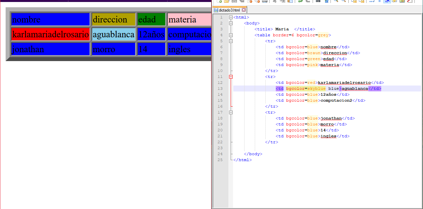Screen dimensions: 423x209
Task: Click line number 23 in the margin
Action: tap(220, 148)
